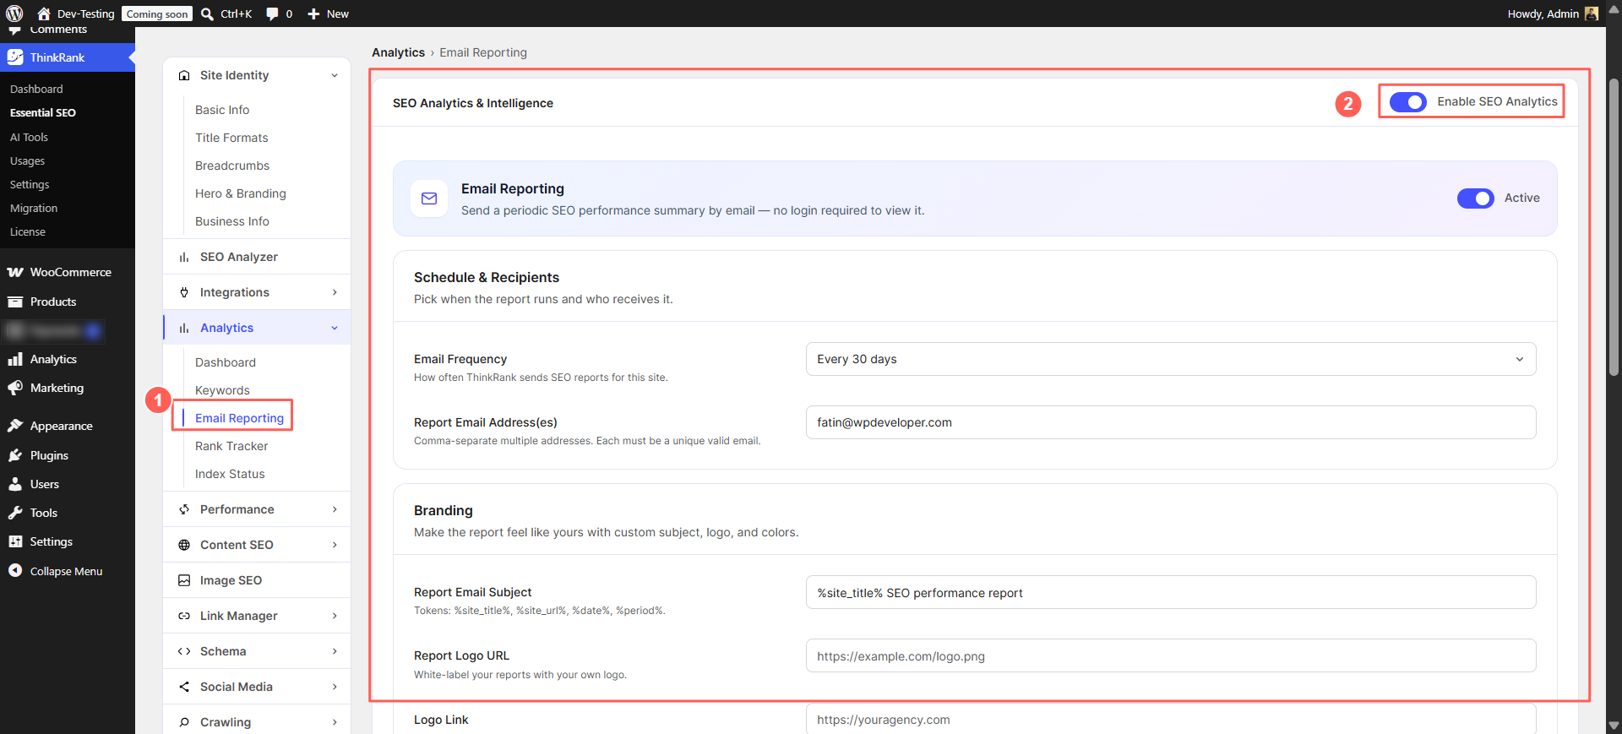Click the Admin avatar thumbnail
Screen dimensions: 1622x734
pyautogui.click(x=1592, y=14)
